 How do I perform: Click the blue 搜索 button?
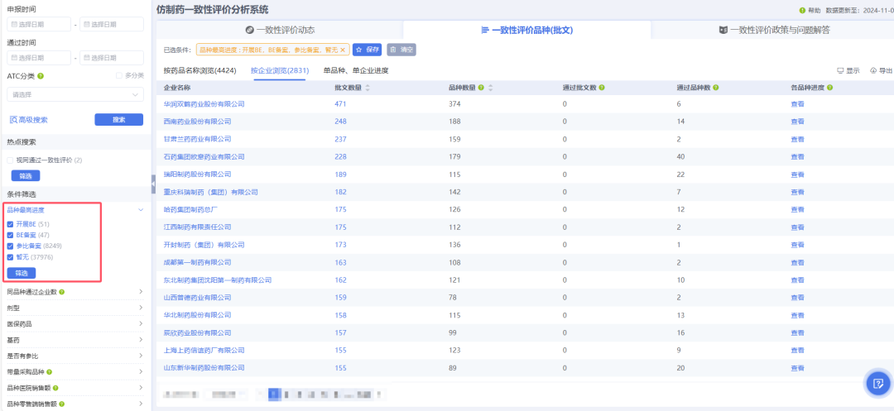pos(118,120)
